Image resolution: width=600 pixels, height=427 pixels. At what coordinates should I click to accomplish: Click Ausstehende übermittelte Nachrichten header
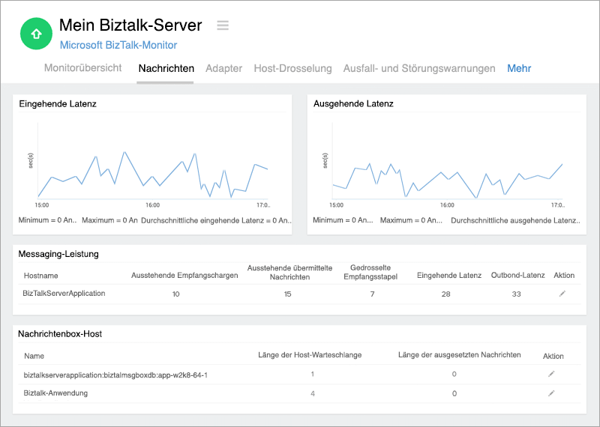(289, 272)
